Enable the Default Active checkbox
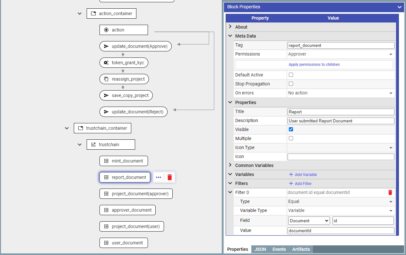406x255 pixels. pos(291,75)
